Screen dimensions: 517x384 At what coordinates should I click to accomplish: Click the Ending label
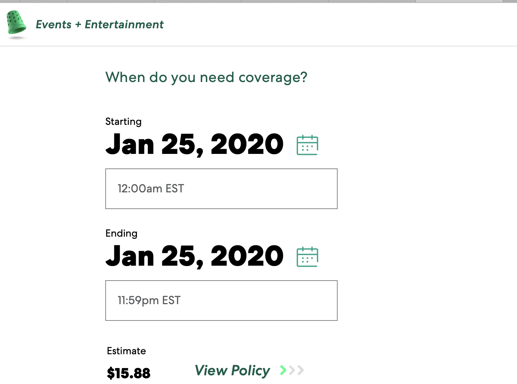pos(121,233)
